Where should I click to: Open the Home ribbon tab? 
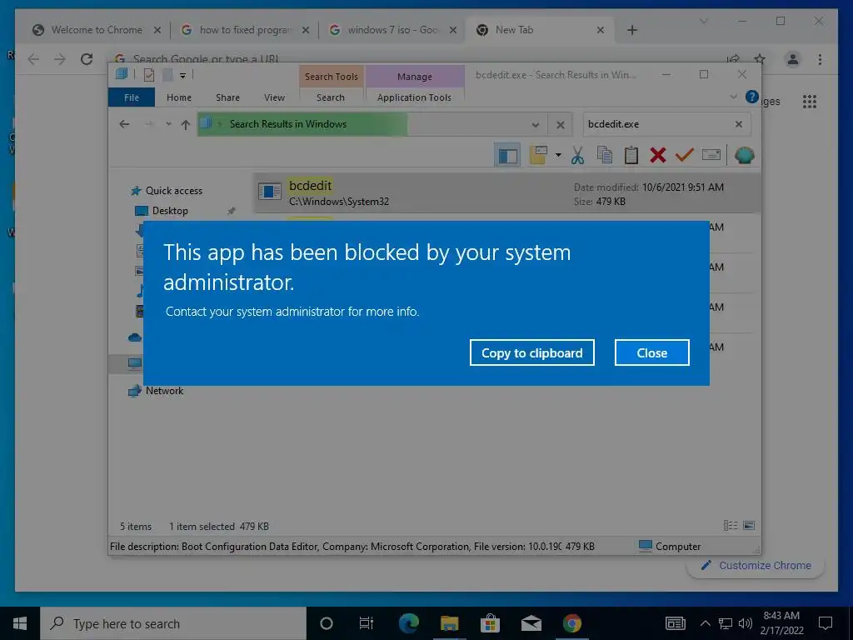pyautogui.click(x=179, y=97)
